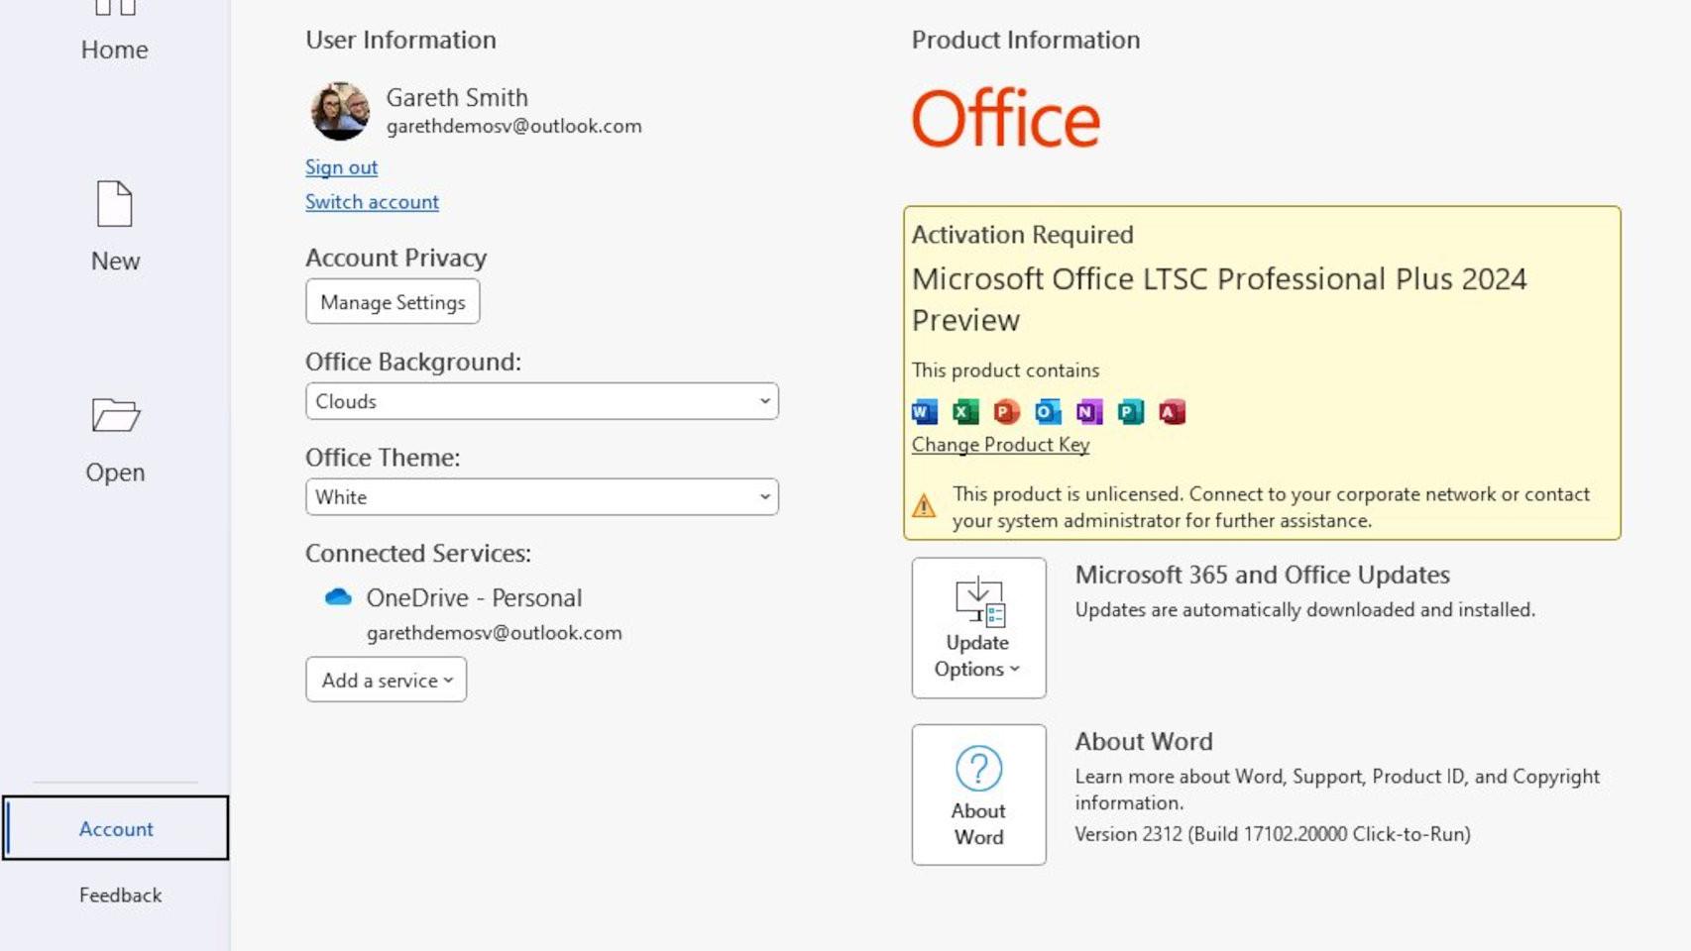
Task: Select the Account tab
Action: point(115,828)
